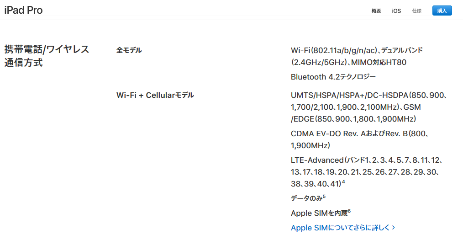This screenshot has width=463, height=240.
Task: Click the Bluetooth 4.2テクノロジー line
Action: [333, 77]
